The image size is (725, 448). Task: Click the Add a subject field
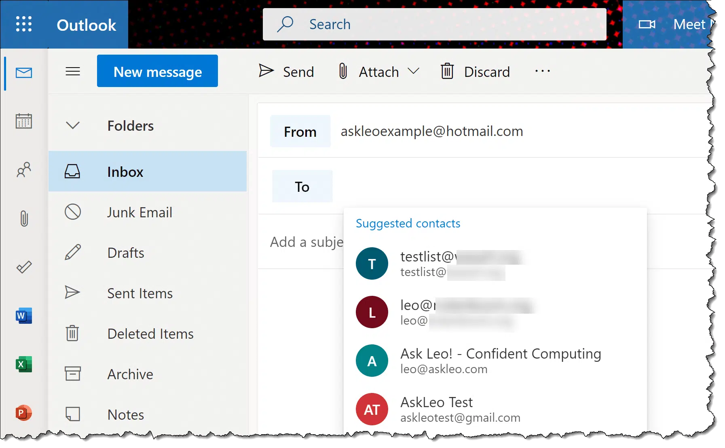pyautogui.click(x=307, y=242)
